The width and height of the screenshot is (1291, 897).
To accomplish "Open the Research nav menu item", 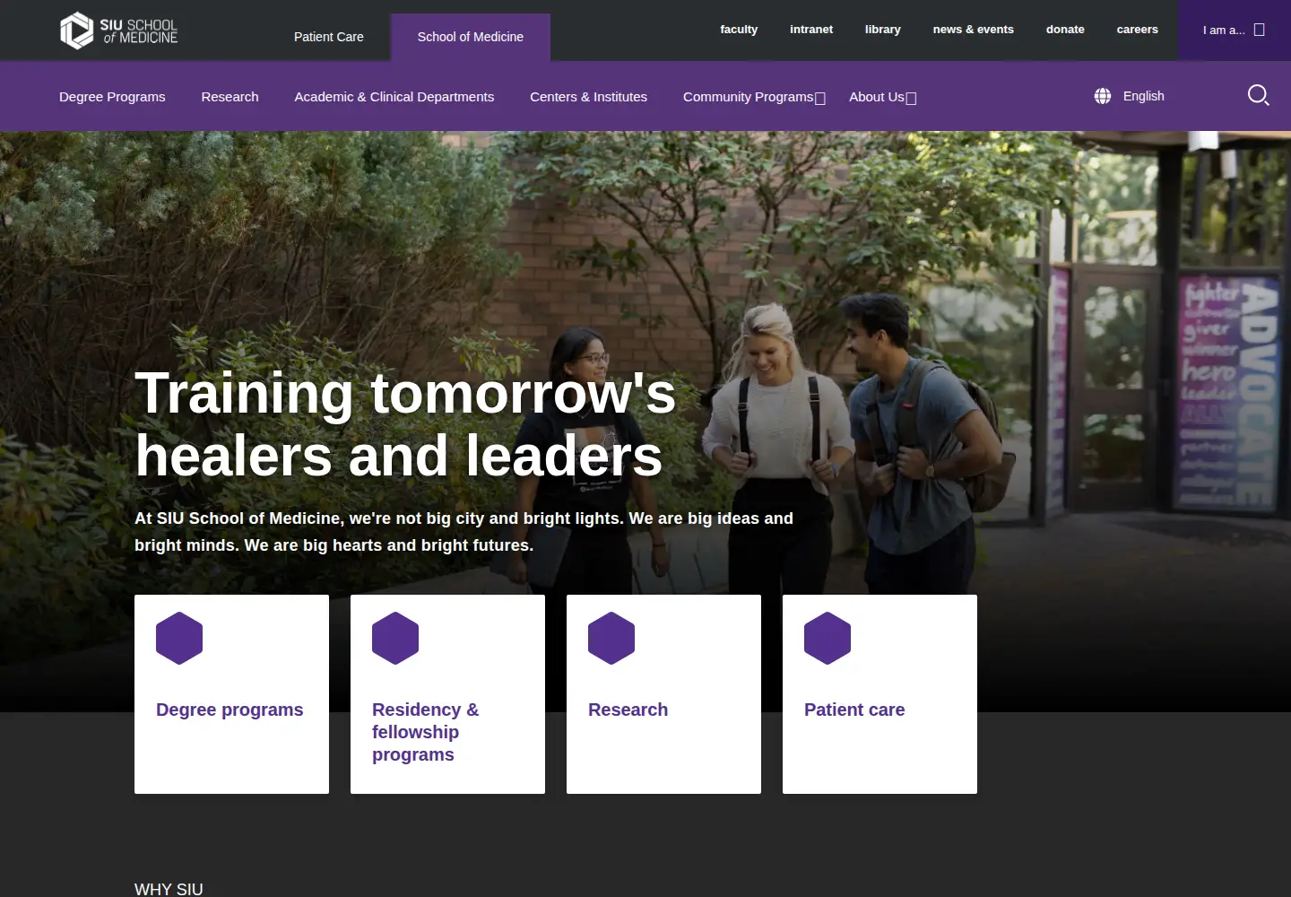I will [230, 97].
